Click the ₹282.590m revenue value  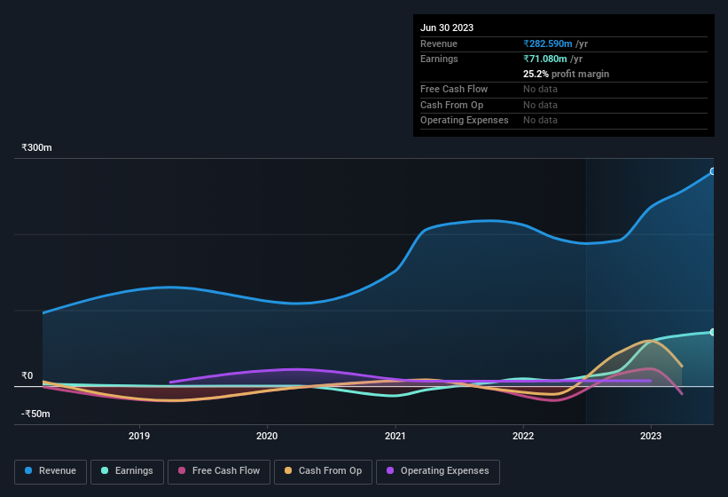point(547,43)
